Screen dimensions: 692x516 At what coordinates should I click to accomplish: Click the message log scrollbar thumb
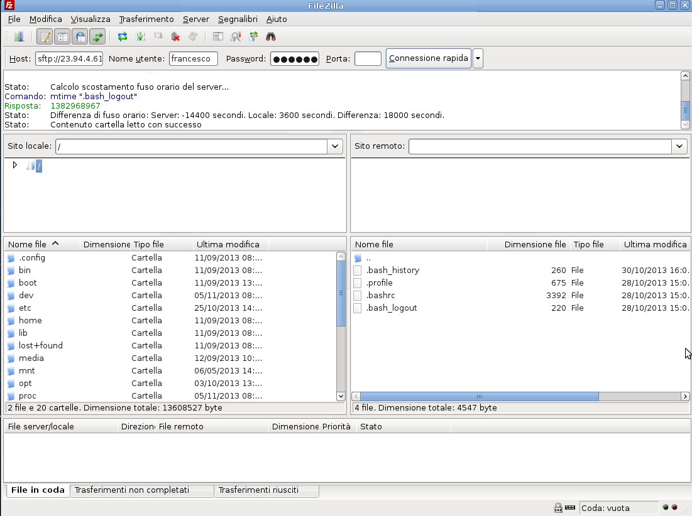click(x=685, y=110)
